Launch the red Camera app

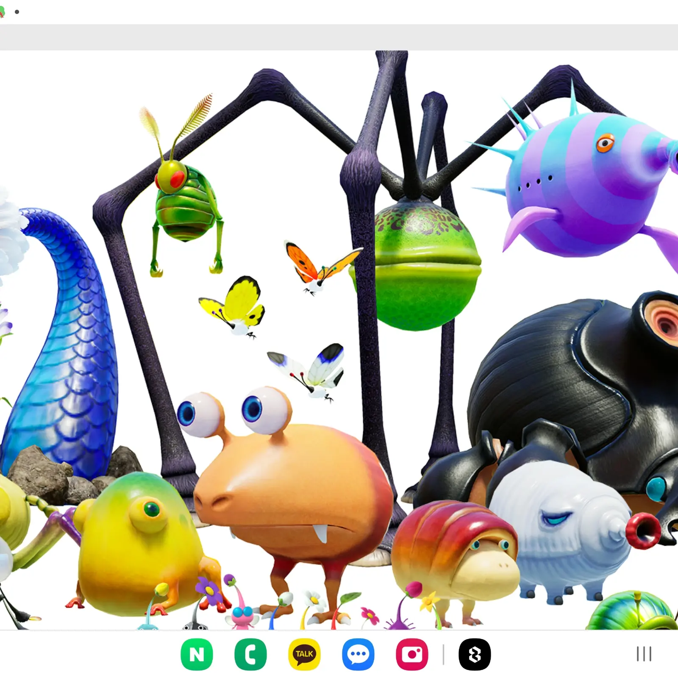(412, 654)
